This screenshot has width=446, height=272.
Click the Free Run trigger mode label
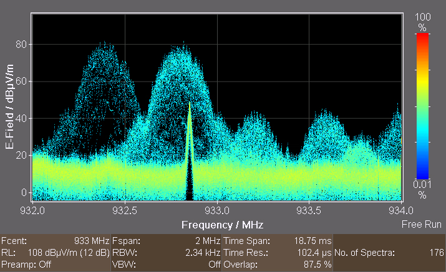coord(422,224)
